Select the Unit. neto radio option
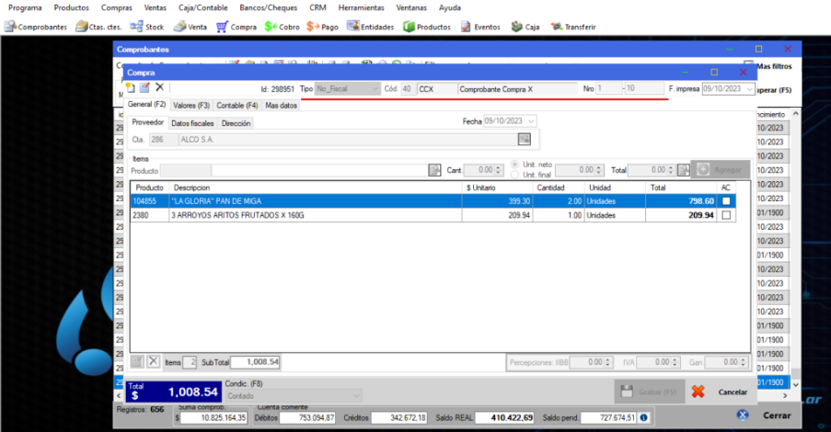 click(x=516, y=165)
